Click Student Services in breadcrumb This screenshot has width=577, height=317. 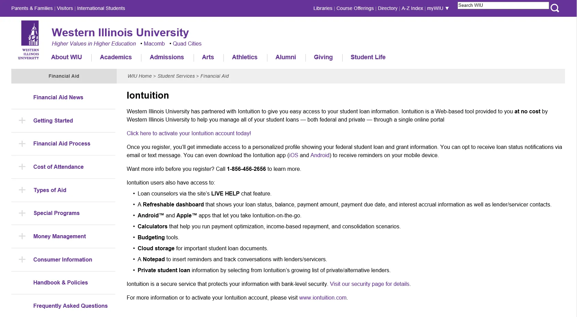(x=176, y=76)
